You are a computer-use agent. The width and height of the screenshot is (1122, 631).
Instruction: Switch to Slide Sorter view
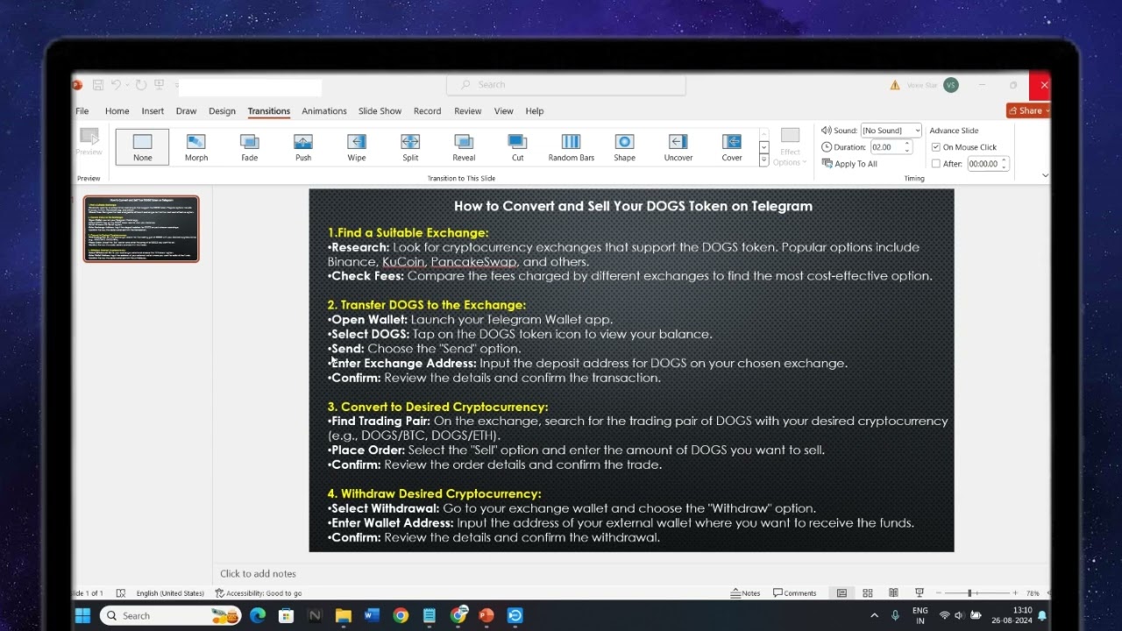coord(868,593)
